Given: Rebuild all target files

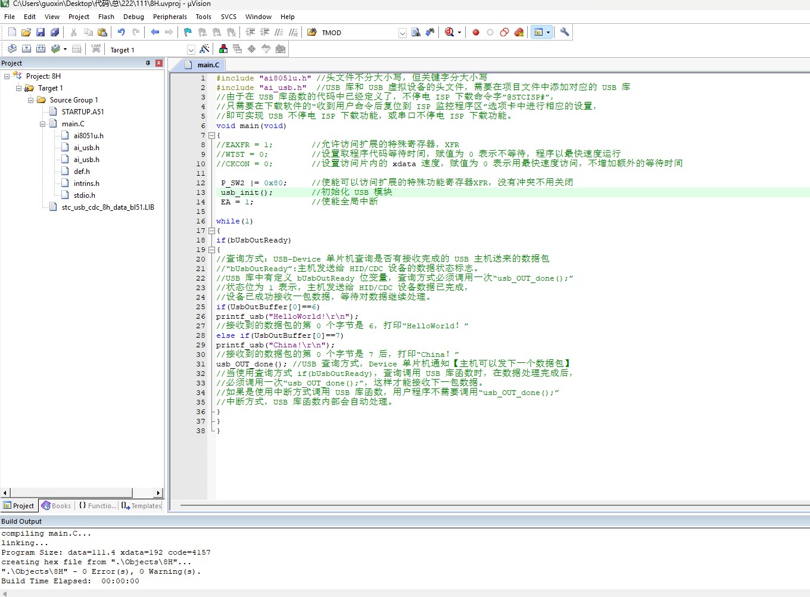Looking at the screenshot, I should [x=40, y=49].
